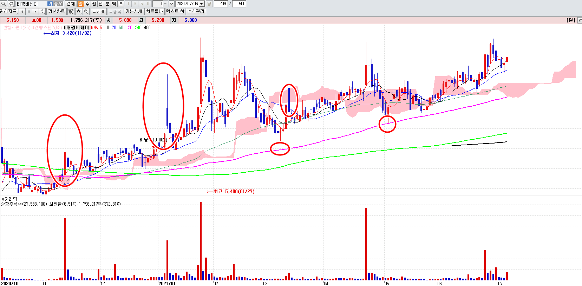Image resolution: width=582 pixels, height=286 pixels.
Task: Open the 기본차트 tab
Action: (x=57, y=12)
